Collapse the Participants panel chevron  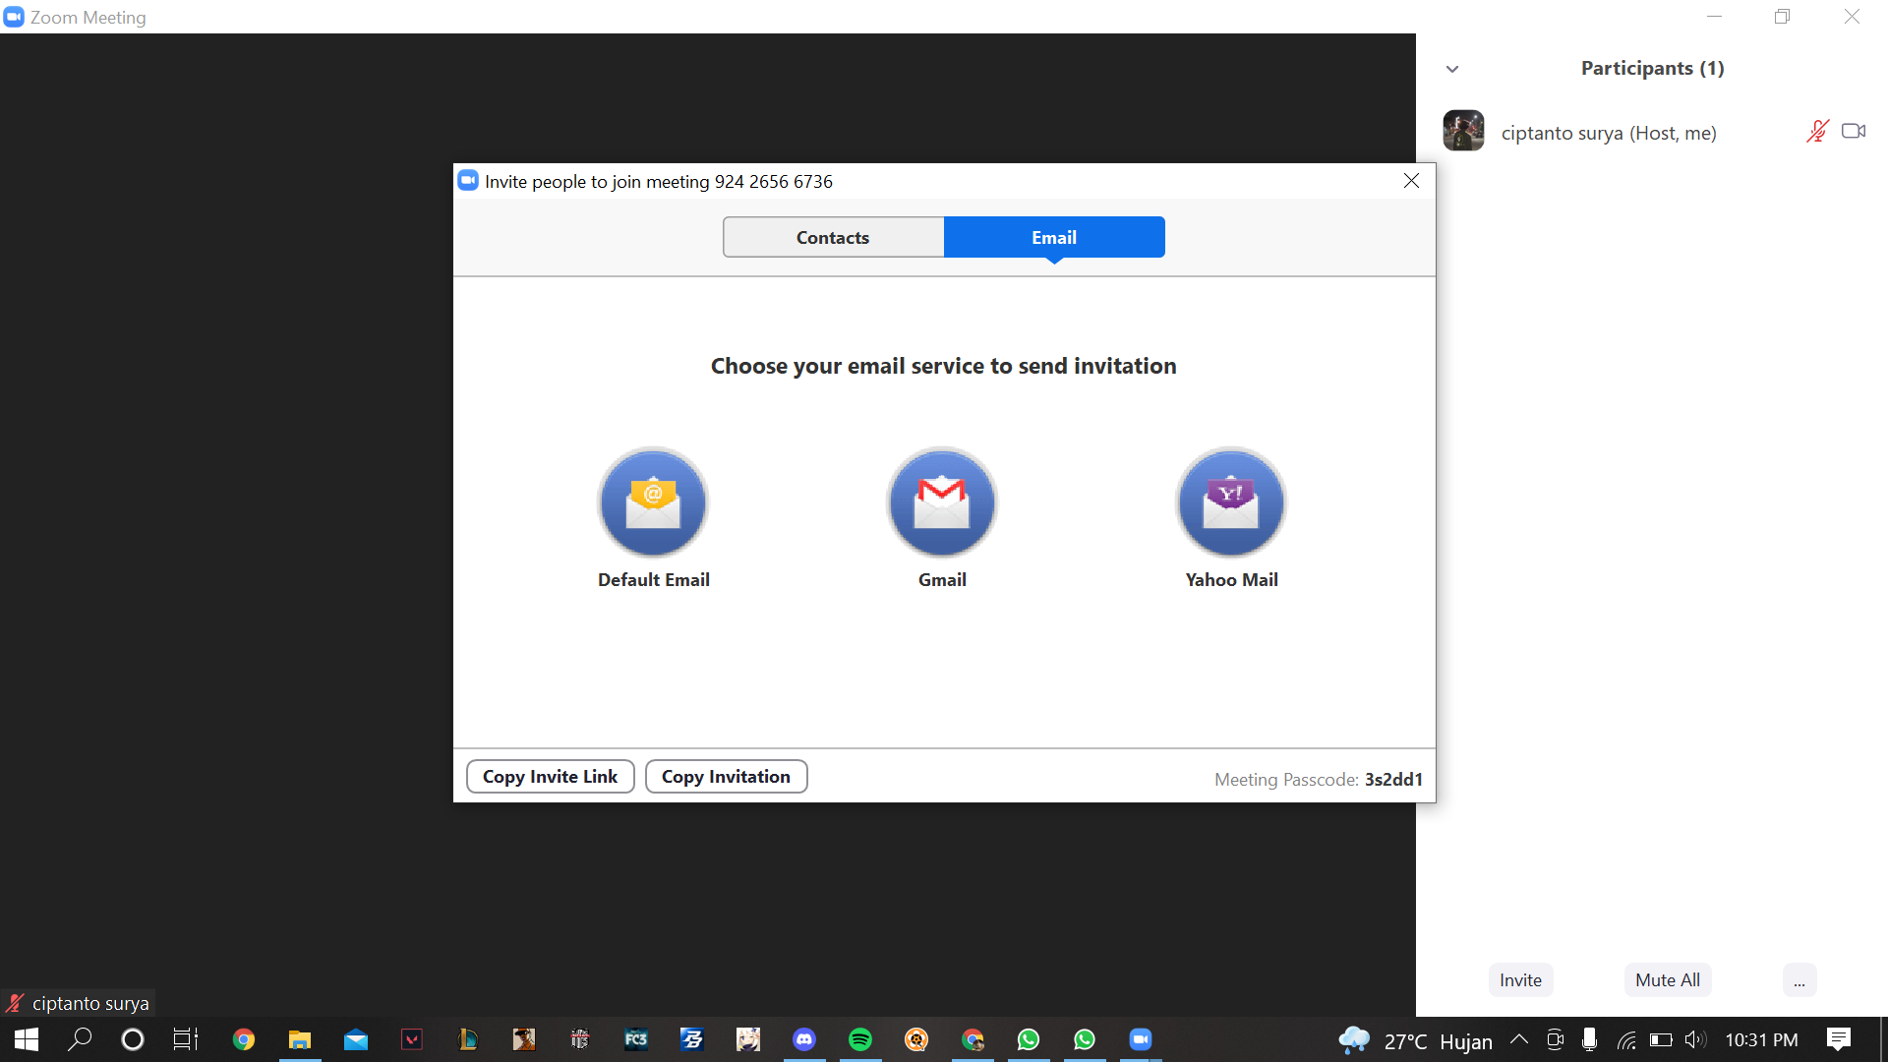(1452, 69)
